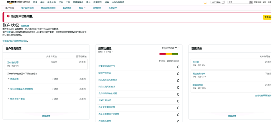Expand the 账户状况评级 dropdown chevron
Image resolution: width=272 pixels, height=123 pixels.
pos(179,48)
